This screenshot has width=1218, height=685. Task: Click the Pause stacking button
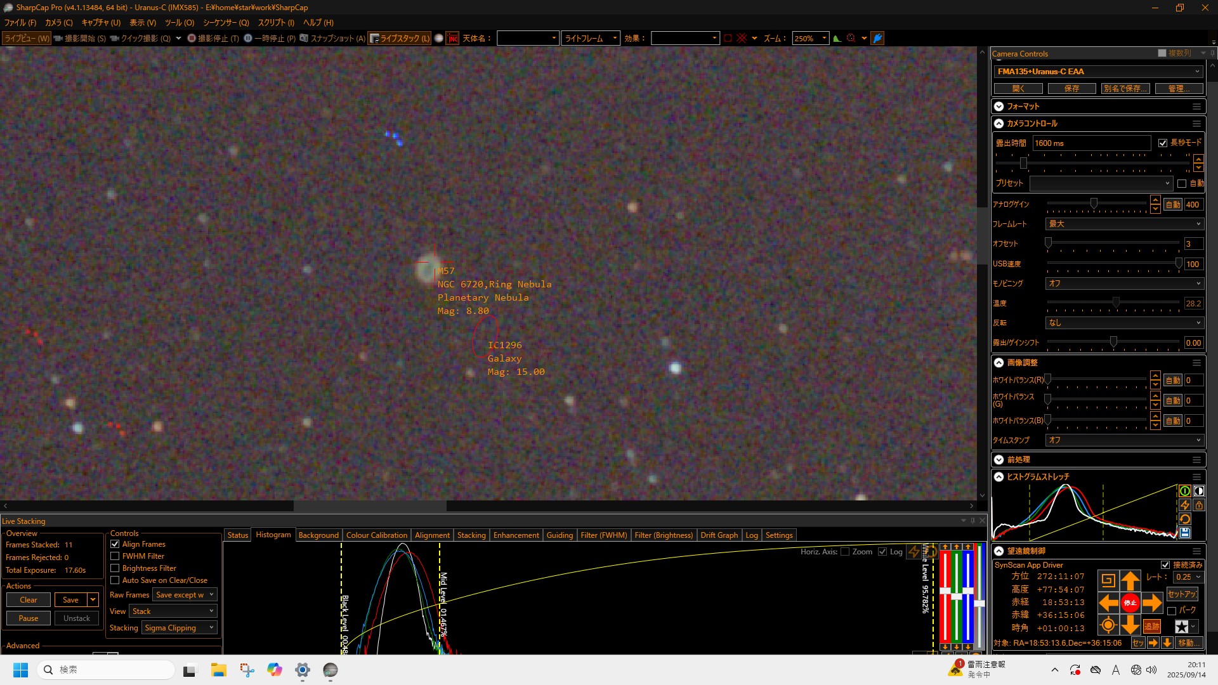[x=29, y=618]
